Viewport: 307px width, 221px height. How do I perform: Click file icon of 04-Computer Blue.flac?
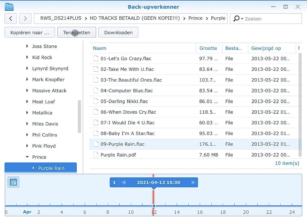pos(96,90)
